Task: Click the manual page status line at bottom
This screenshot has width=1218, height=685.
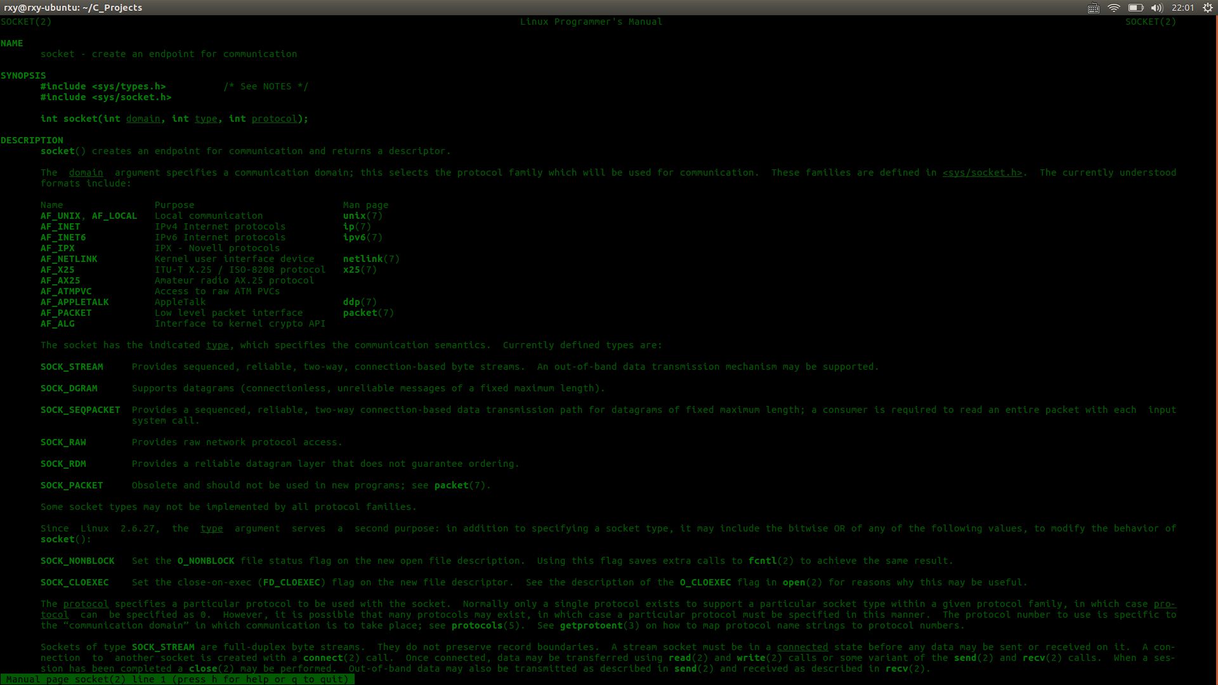Action: point(177,679)
